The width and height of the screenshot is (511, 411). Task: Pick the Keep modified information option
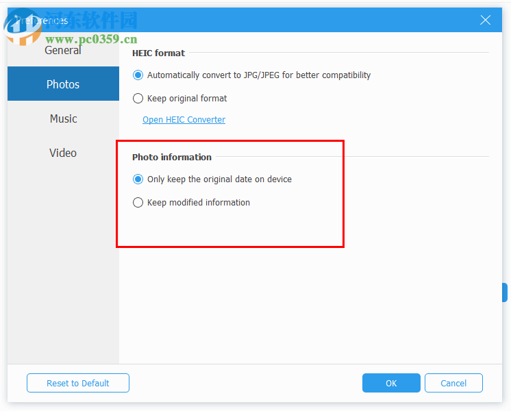coord(138,203)
